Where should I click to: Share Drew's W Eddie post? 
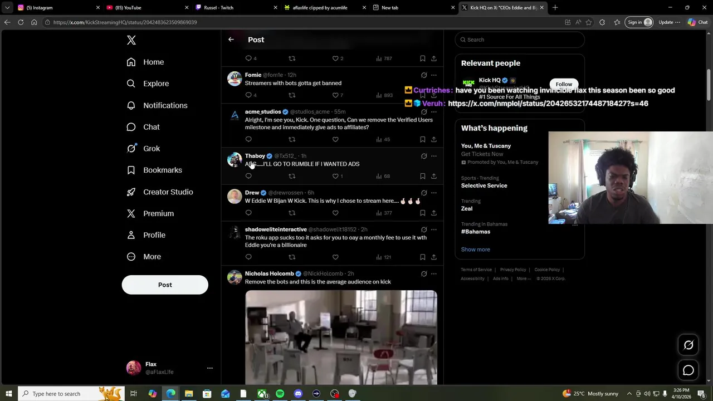[434, 213]
